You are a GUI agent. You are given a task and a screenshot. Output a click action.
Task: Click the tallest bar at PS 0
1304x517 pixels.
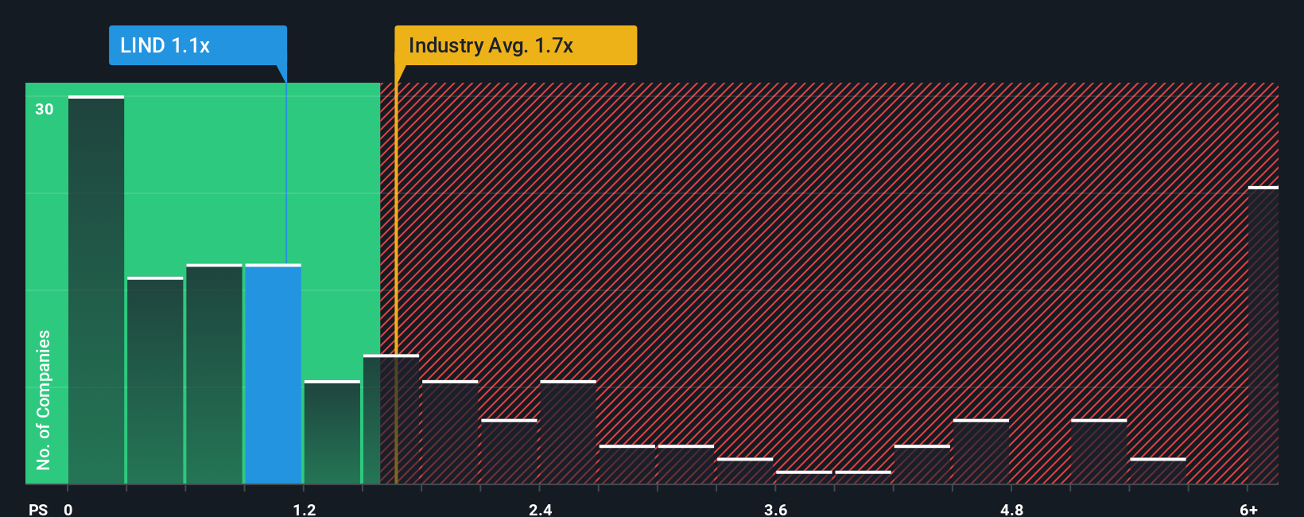click(96, 290)
